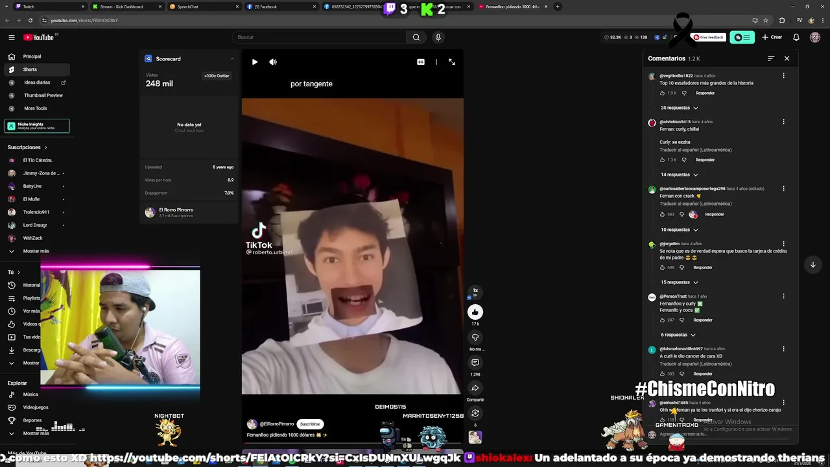This screenshot has height=467, width=830.
Task: Close the Comentarios panel
Action: [787, 58]
